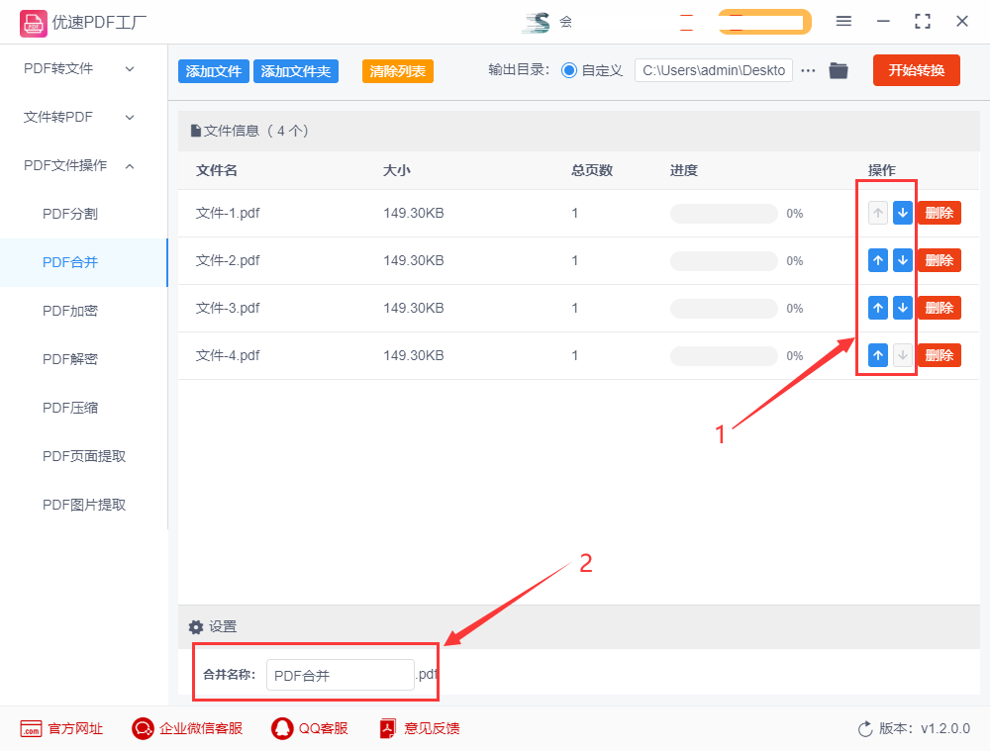Click the 开始转换 button
The width and height of the screenshot is (990, 752).
(916, 70)
